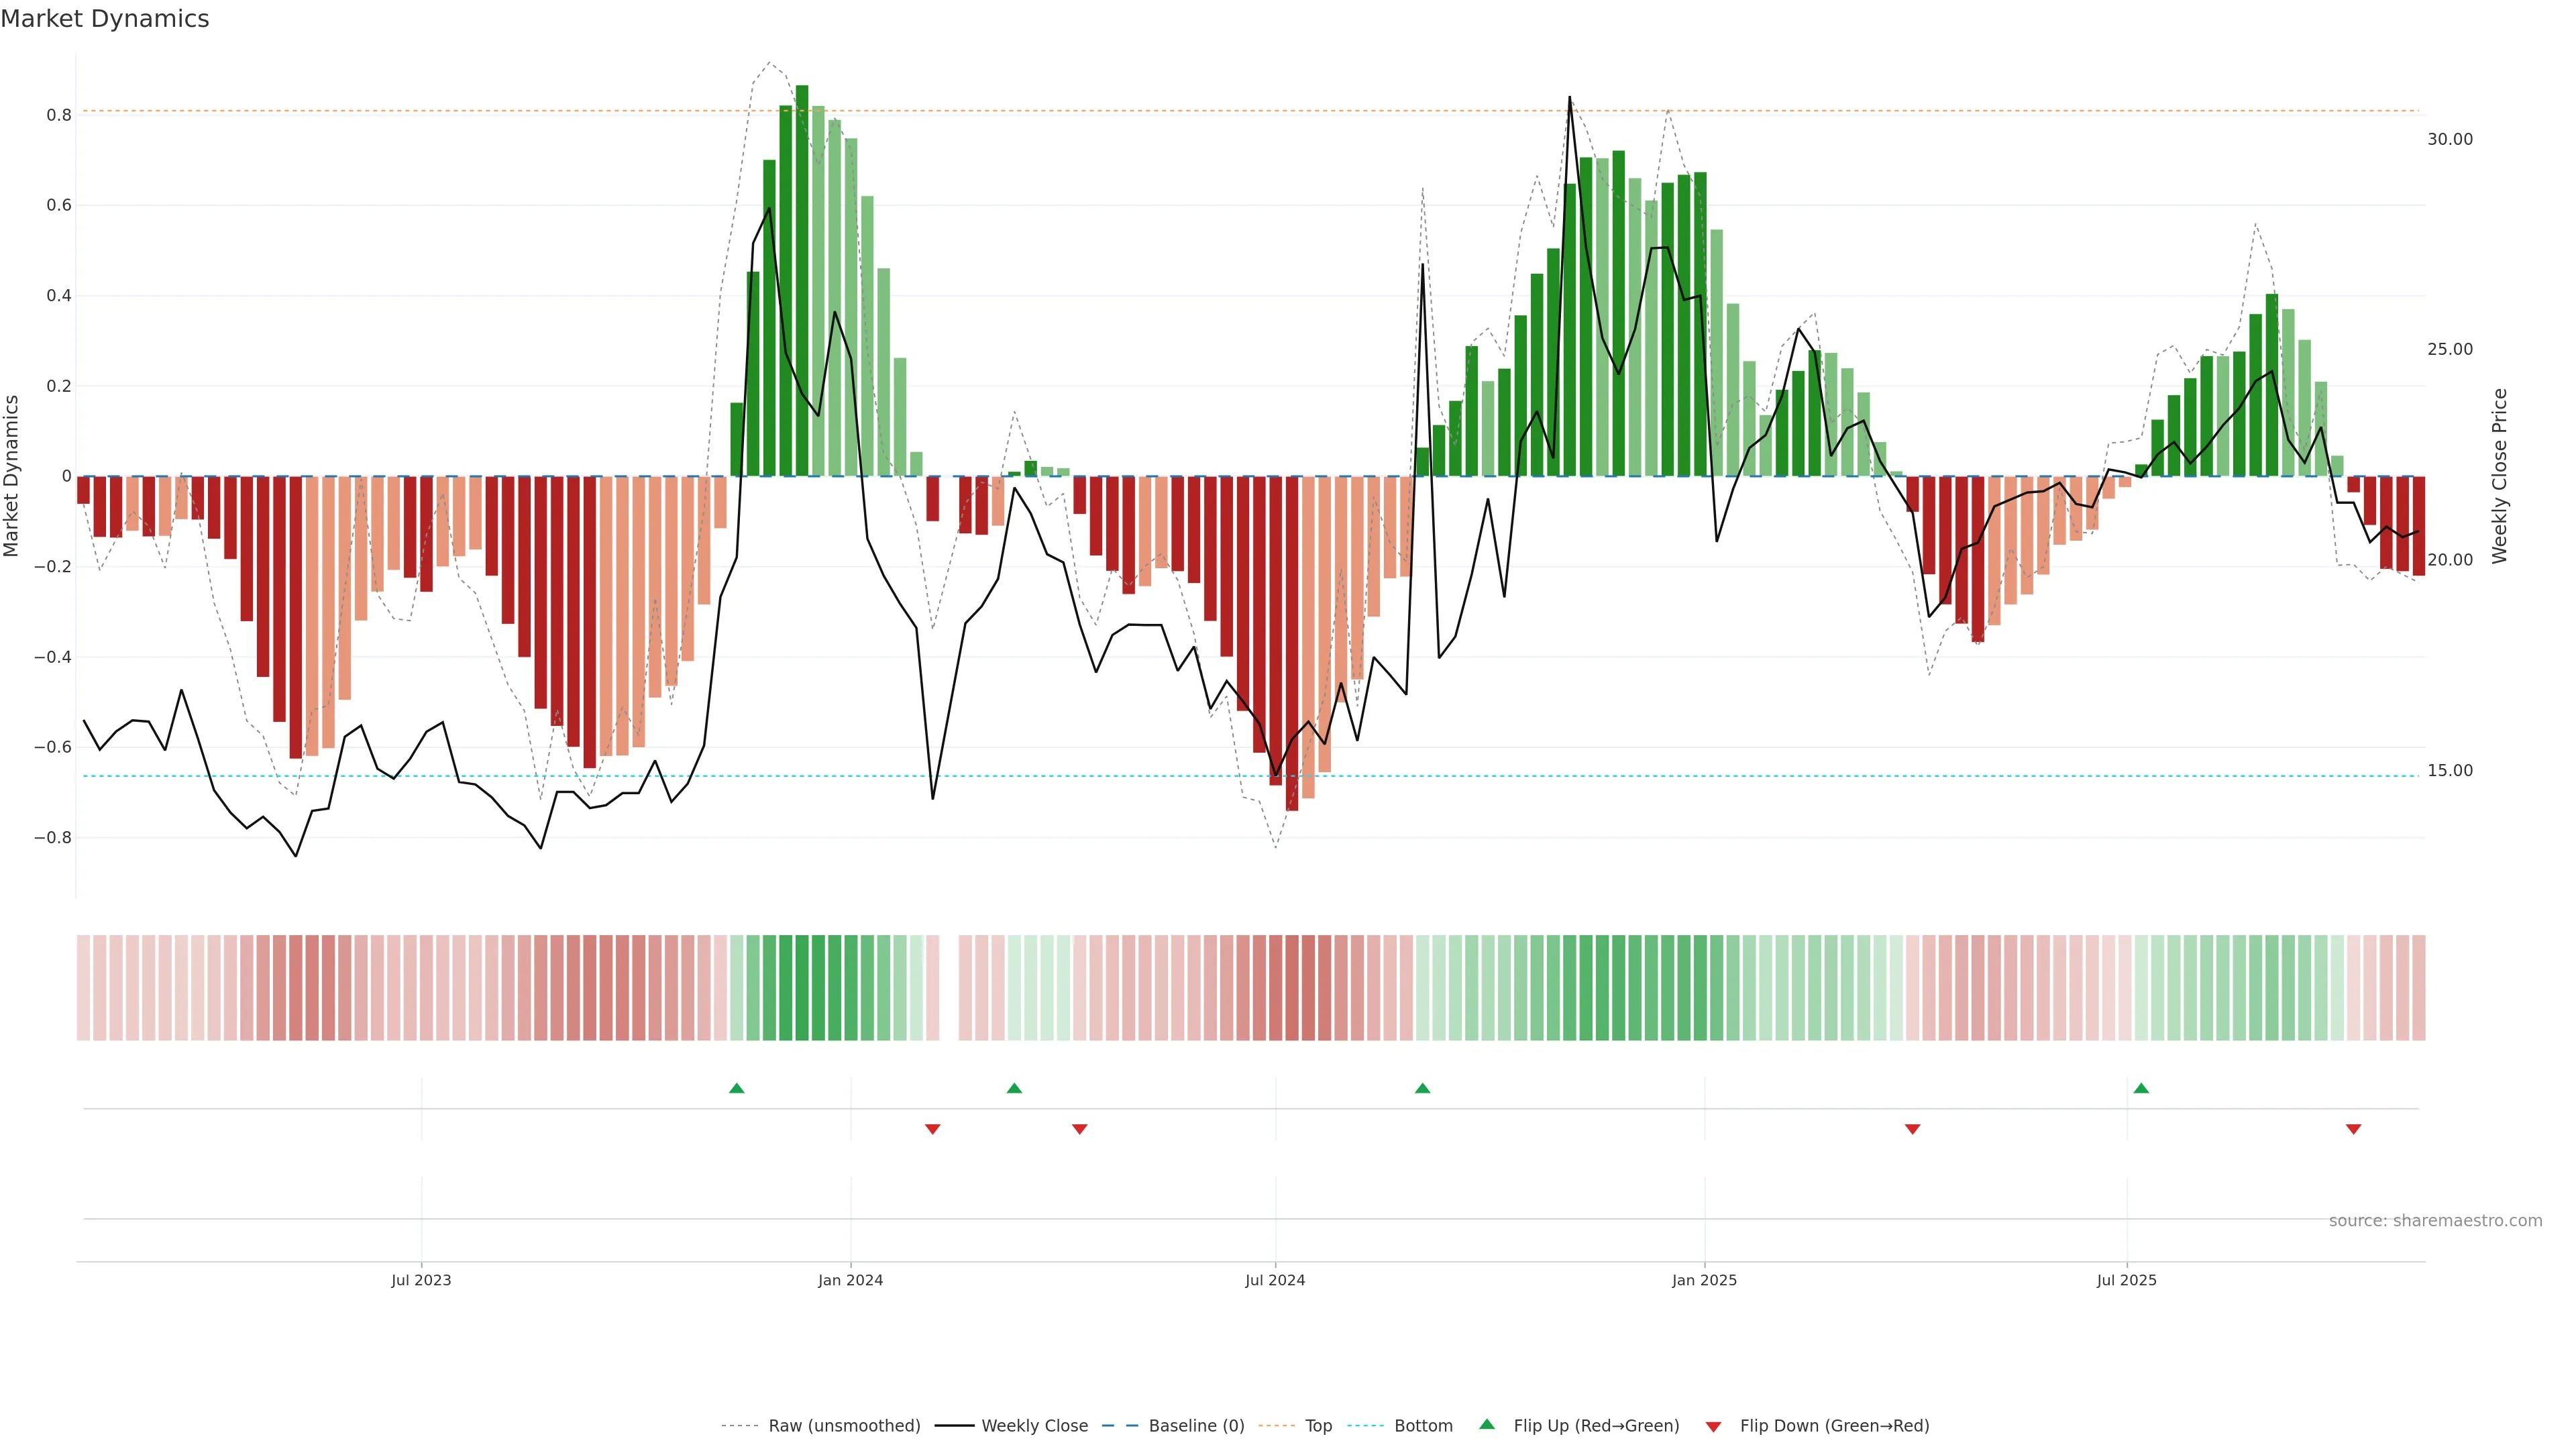Click the red triangle icon in the legend
Image resolution: width=2576 pixels, height=1449 pixels.
(1713, 1427)
